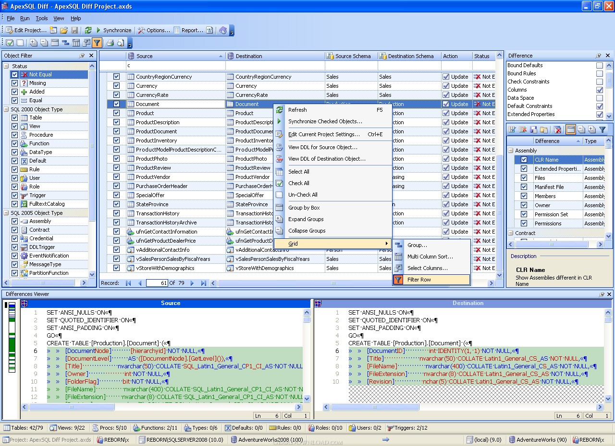
Task: Go to last record in navigator
Action: tap(203, 283)
